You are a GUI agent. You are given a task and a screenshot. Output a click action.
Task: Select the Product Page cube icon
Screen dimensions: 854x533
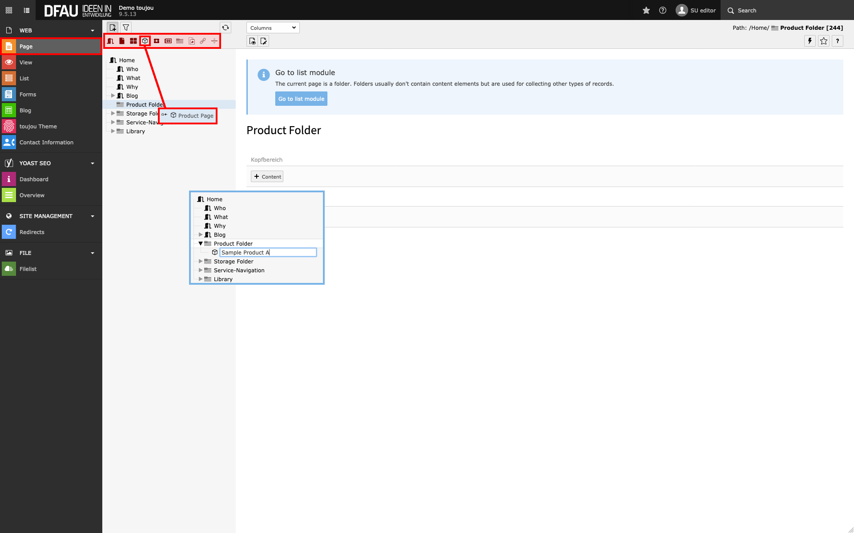tap(145, 41)
